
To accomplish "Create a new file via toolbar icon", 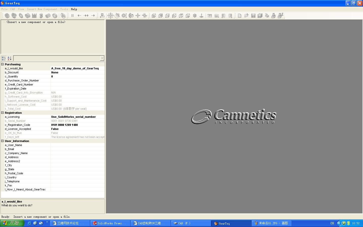I will point(239,16).
